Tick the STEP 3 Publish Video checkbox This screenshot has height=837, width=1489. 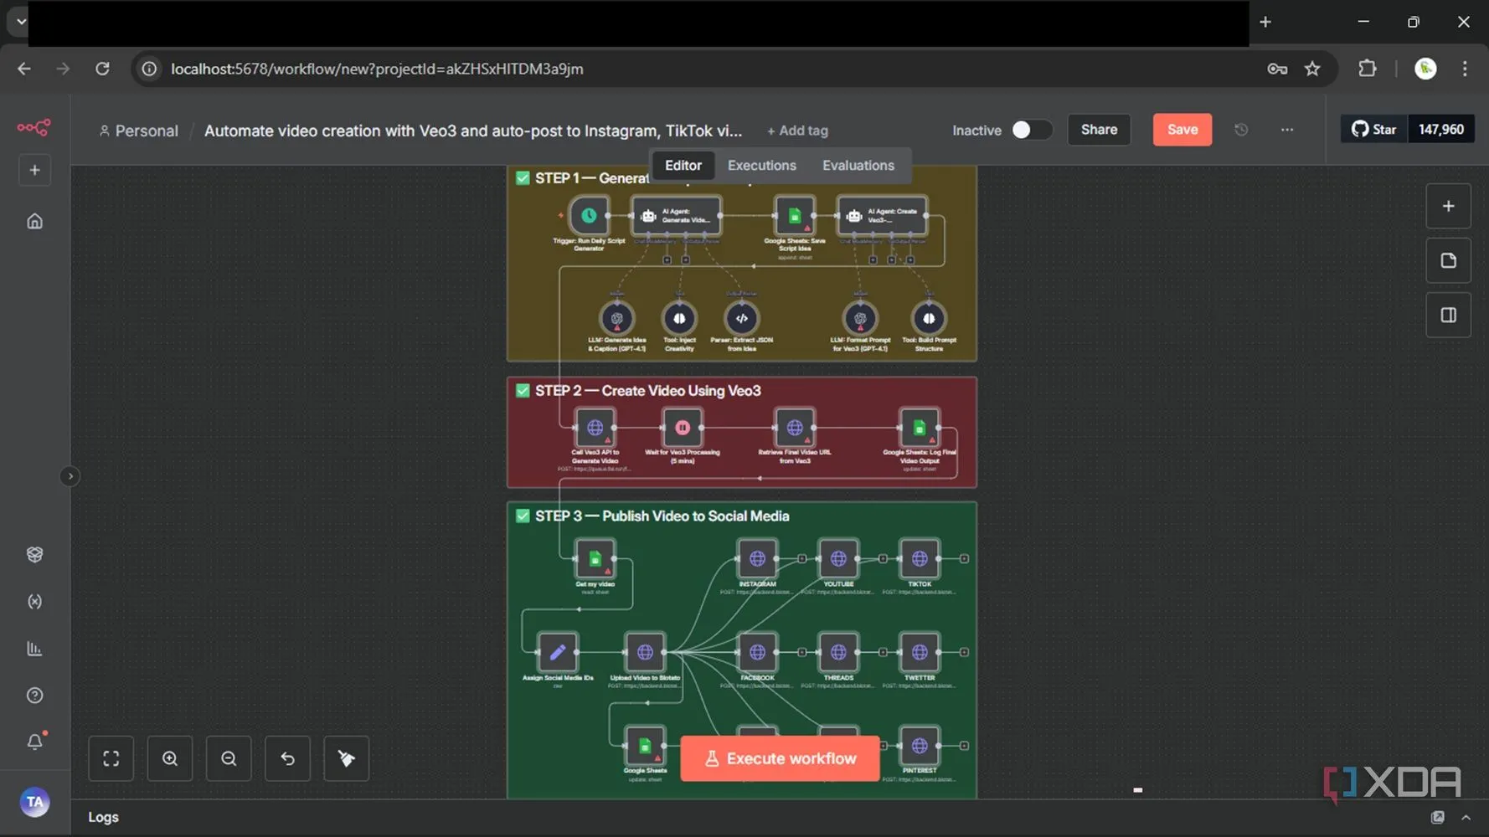click(523, 516)
